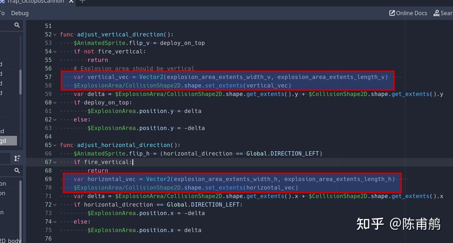Collapse the if fire_vertical block

[55, 162]
